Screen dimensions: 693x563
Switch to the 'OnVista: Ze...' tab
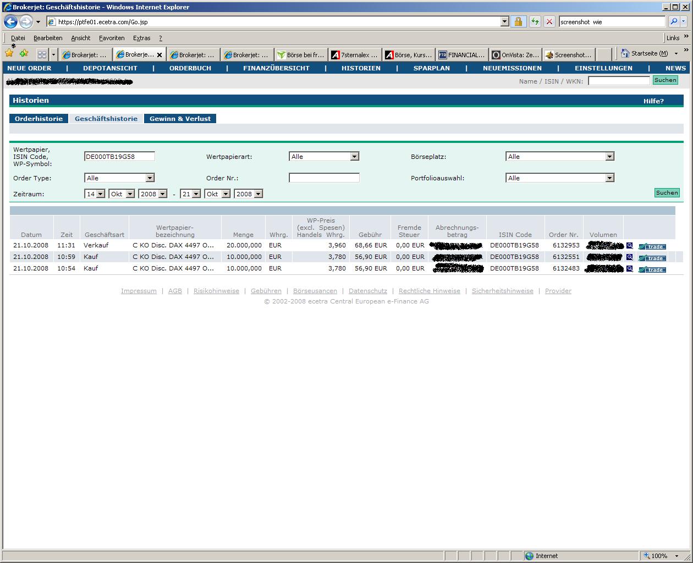click(x=516, y=54)
